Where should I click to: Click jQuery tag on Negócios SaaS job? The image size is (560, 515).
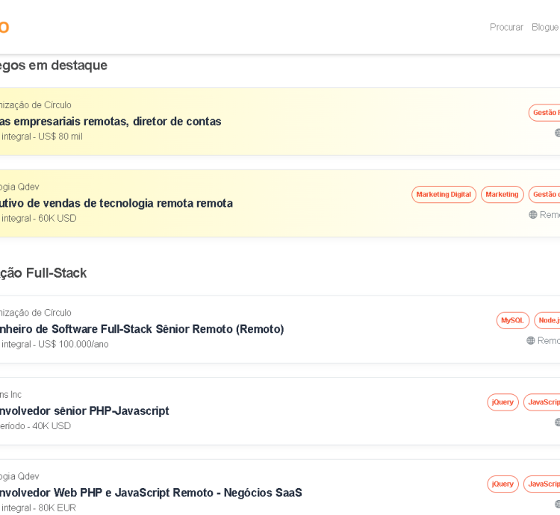(503, 484)
